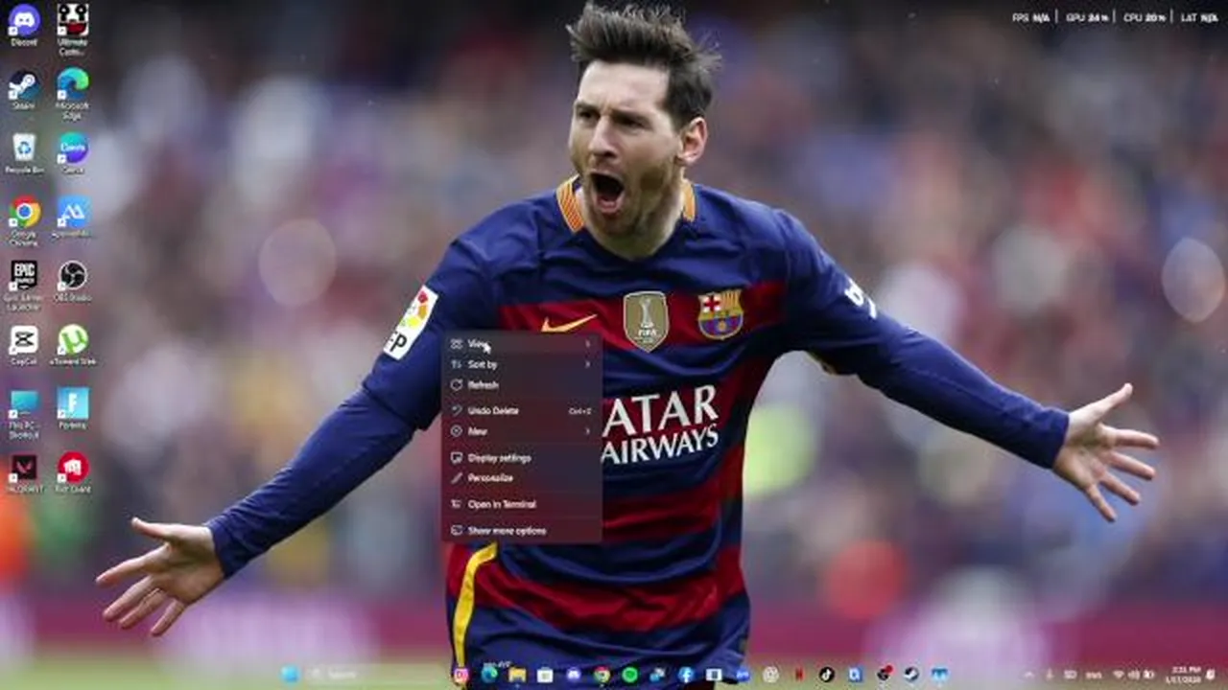Screen dimensions: 1228x690
Task: Select the This PC shortcut icon
Action: pyautogui.click(x=24, y=412)
